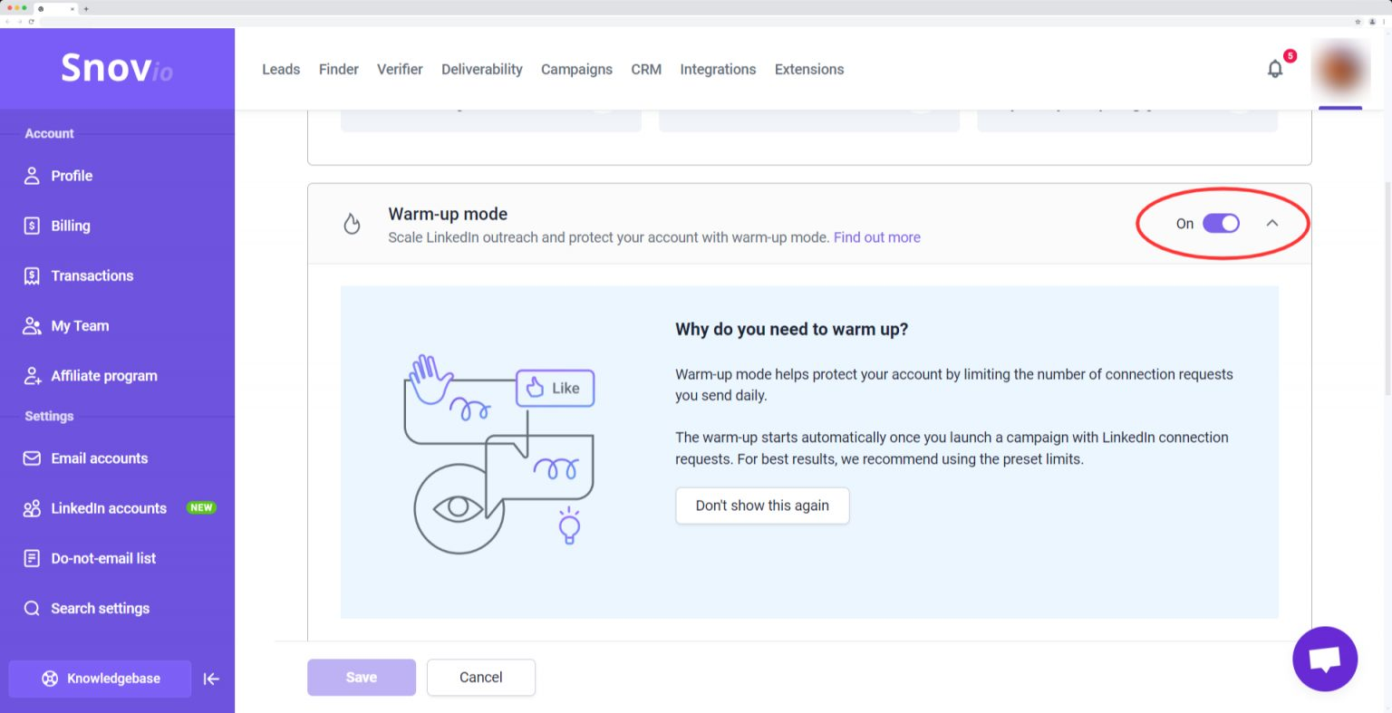
Task: Open the live chat bubble
Action: 1325,659
